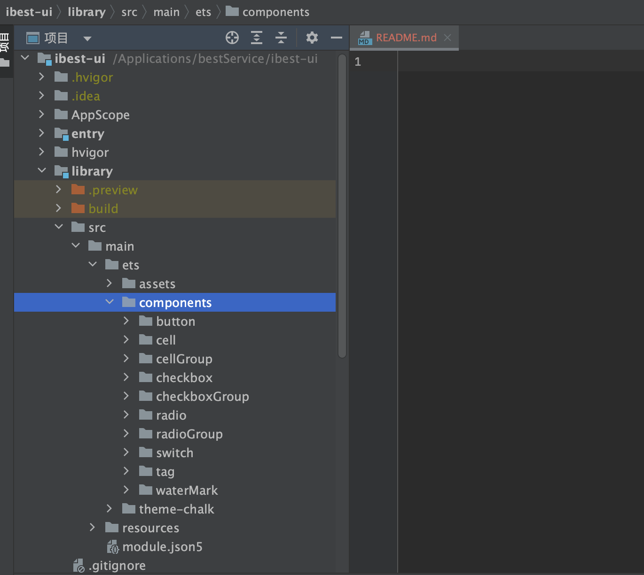
Task: Open the project panel settings gear
Action: coord(312,38)
